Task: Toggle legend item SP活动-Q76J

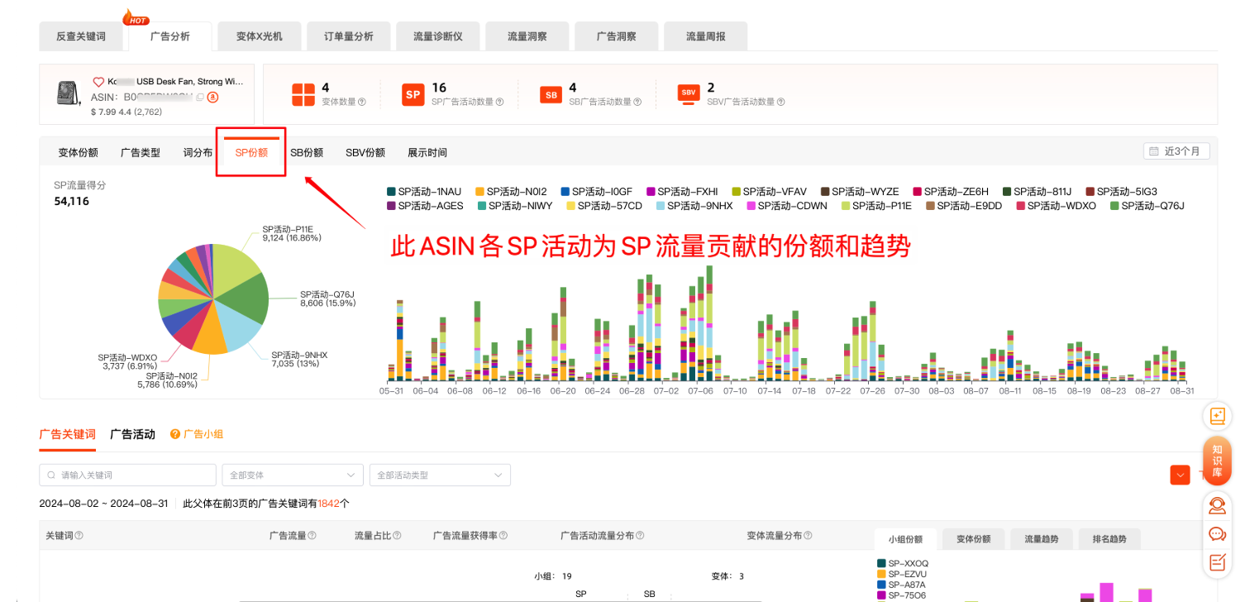Action: [x=1147, y=206]
